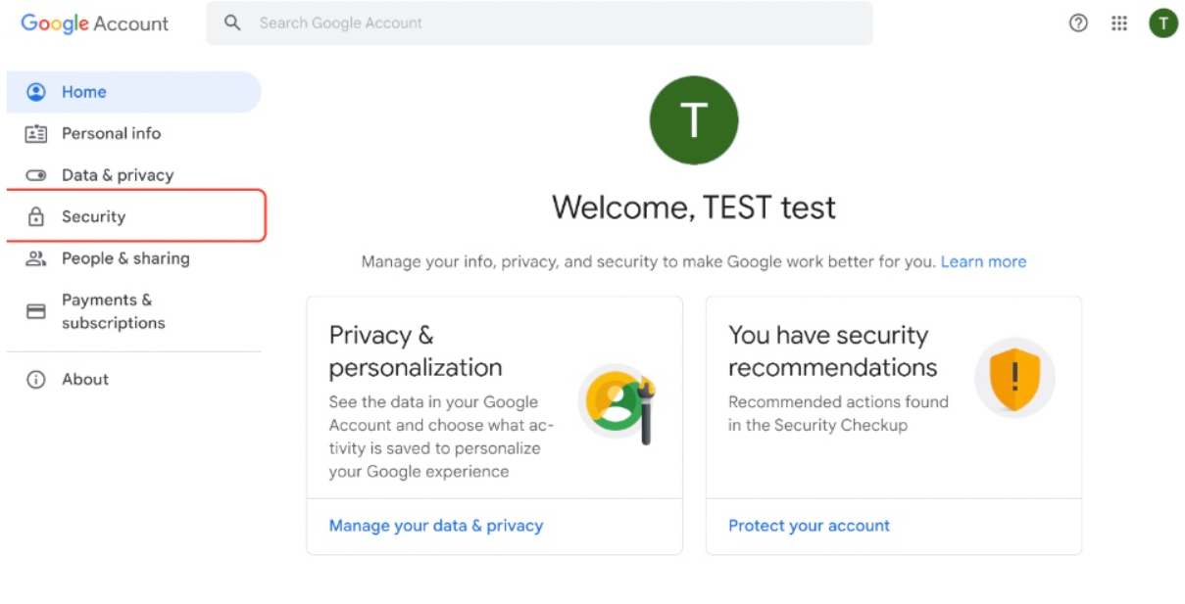The image size is (1185, 604).
Task: Open the help question mark icon
Action: [x=1078, y=23]
